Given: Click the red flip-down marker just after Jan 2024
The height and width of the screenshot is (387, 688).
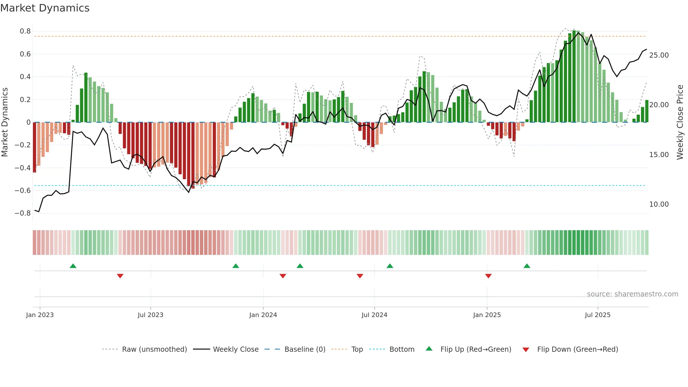Looking at the screenshot, I should click(283, 276).
